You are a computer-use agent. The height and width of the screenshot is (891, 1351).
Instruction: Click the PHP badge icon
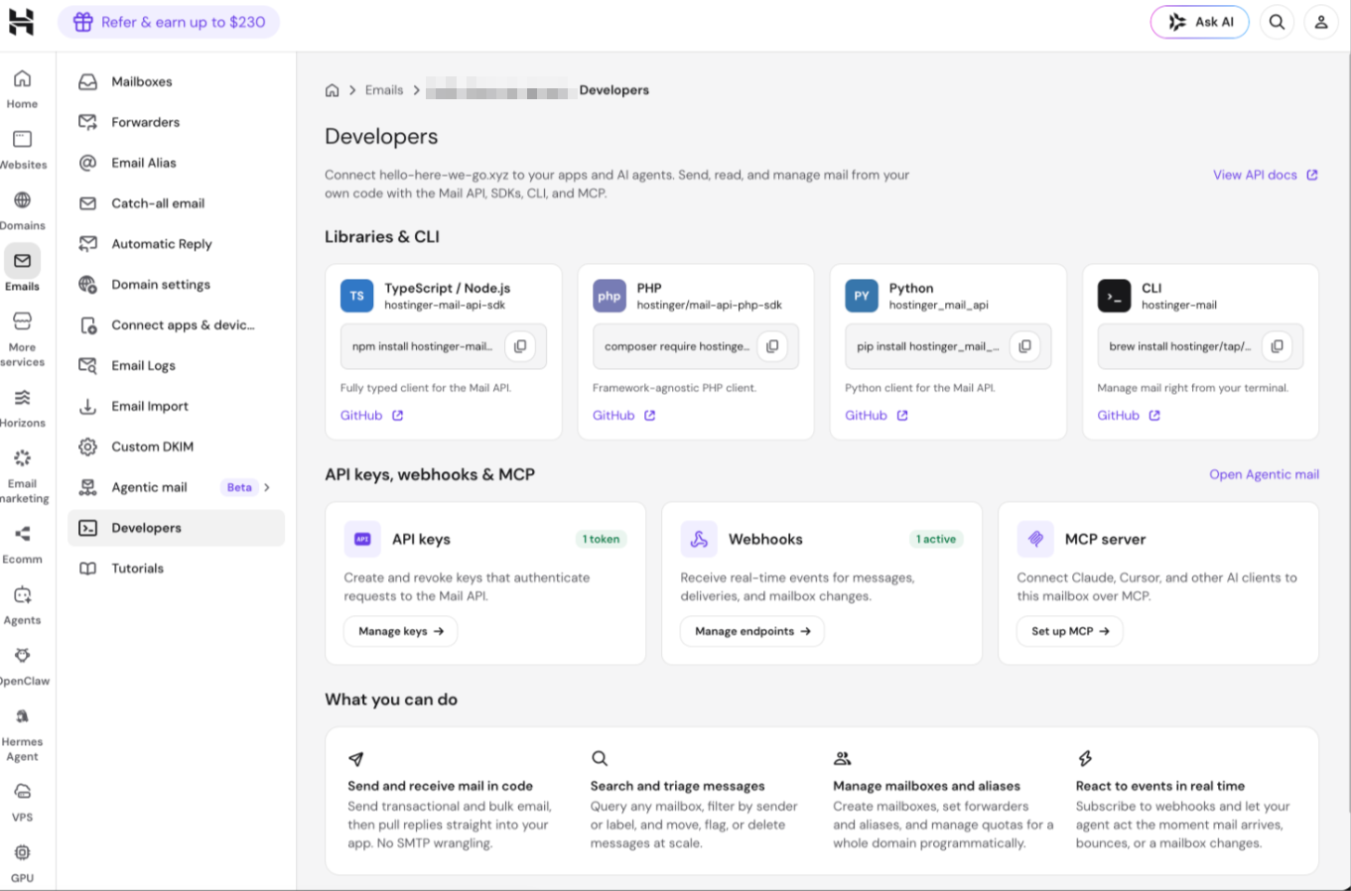pos(609,296)
